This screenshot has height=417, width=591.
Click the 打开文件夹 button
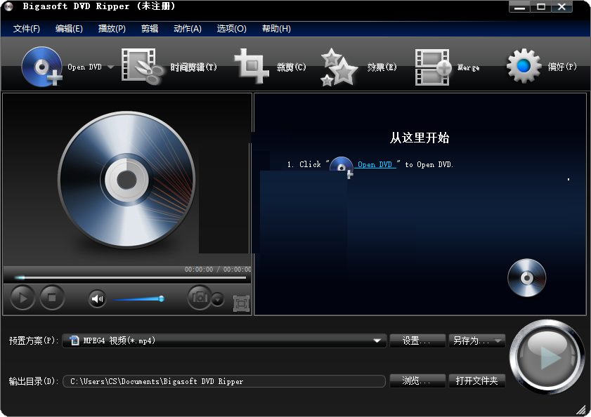(x=476, y=380)
